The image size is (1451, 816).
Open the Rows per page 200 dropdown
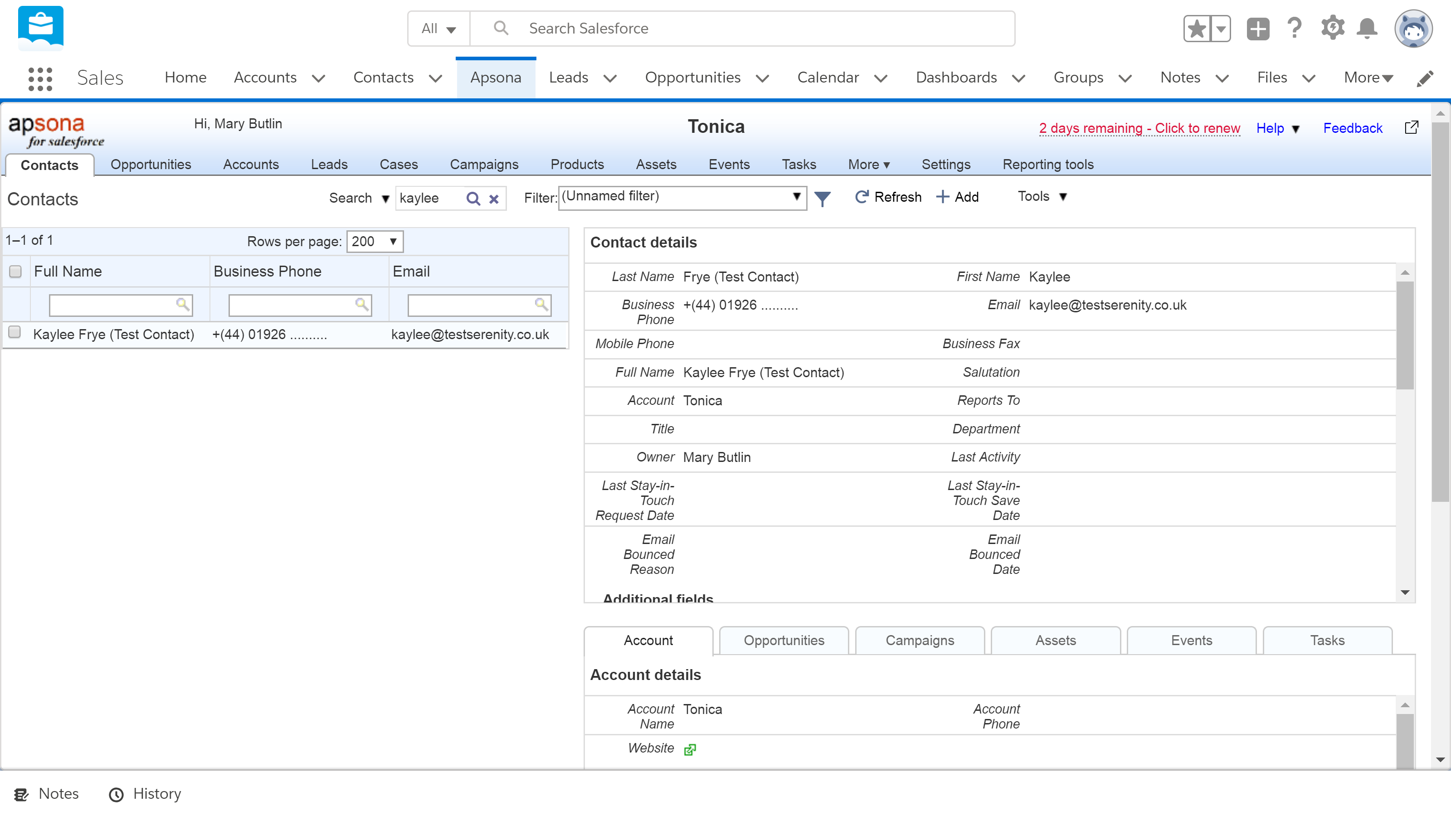tap(375, 242)
